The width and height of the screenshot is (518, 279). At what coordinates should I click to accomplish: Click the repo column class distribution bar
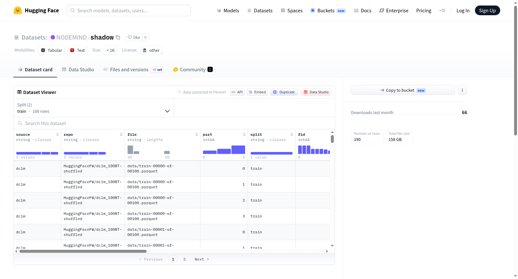[x=85, y=153]
